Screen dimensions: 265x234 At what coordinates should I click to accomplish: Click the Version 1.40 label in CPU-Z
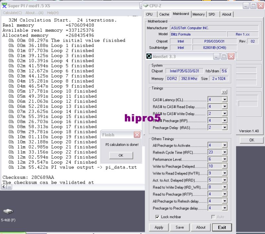249,131
